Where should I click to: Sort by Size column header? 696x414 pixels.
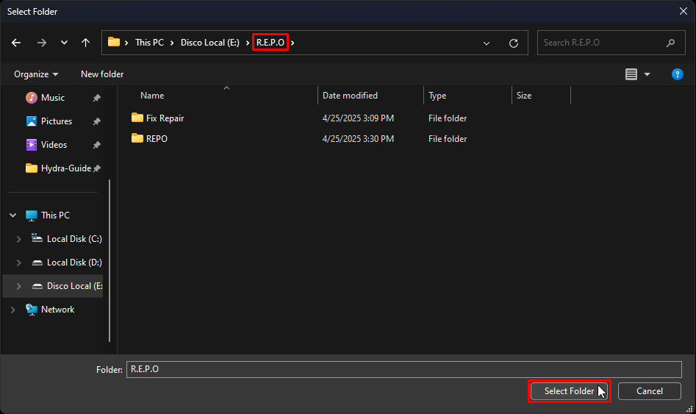click(x=524, y=96)
